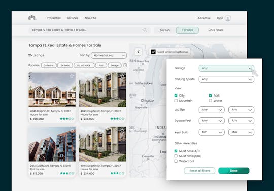Toggle Search while moving the map checkbox
Image resolution: width=274 pixels, height=191 pixels.
(153, 52)
